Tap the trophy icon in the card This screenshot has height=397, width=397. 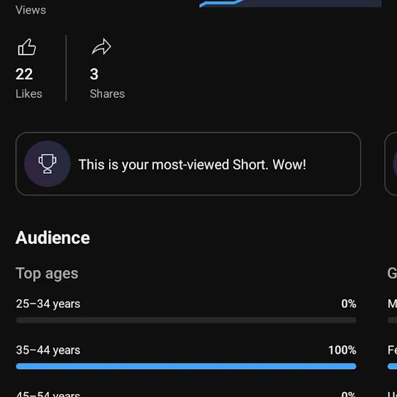47,164
